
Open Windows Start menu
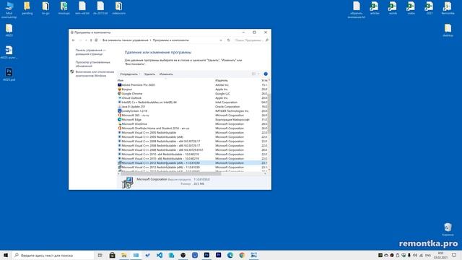click(6, 255)
